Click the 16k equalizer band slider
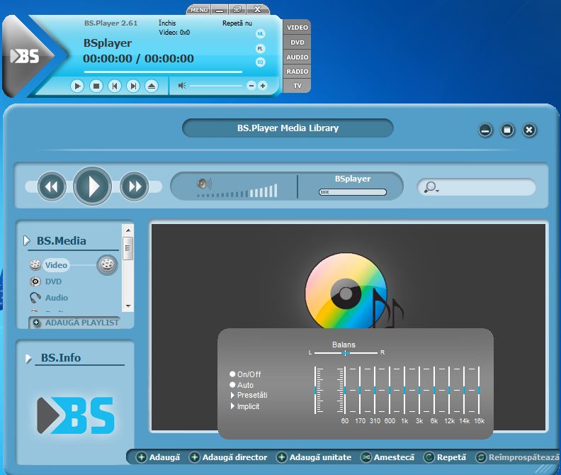This screenshot has height=475, width=561. pos(479,391)
